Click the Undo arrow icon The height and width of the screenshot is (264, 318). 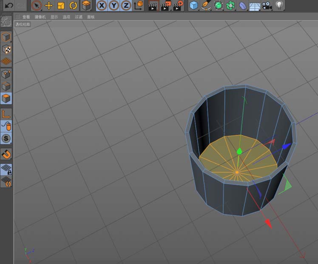(x=9, y=6)
